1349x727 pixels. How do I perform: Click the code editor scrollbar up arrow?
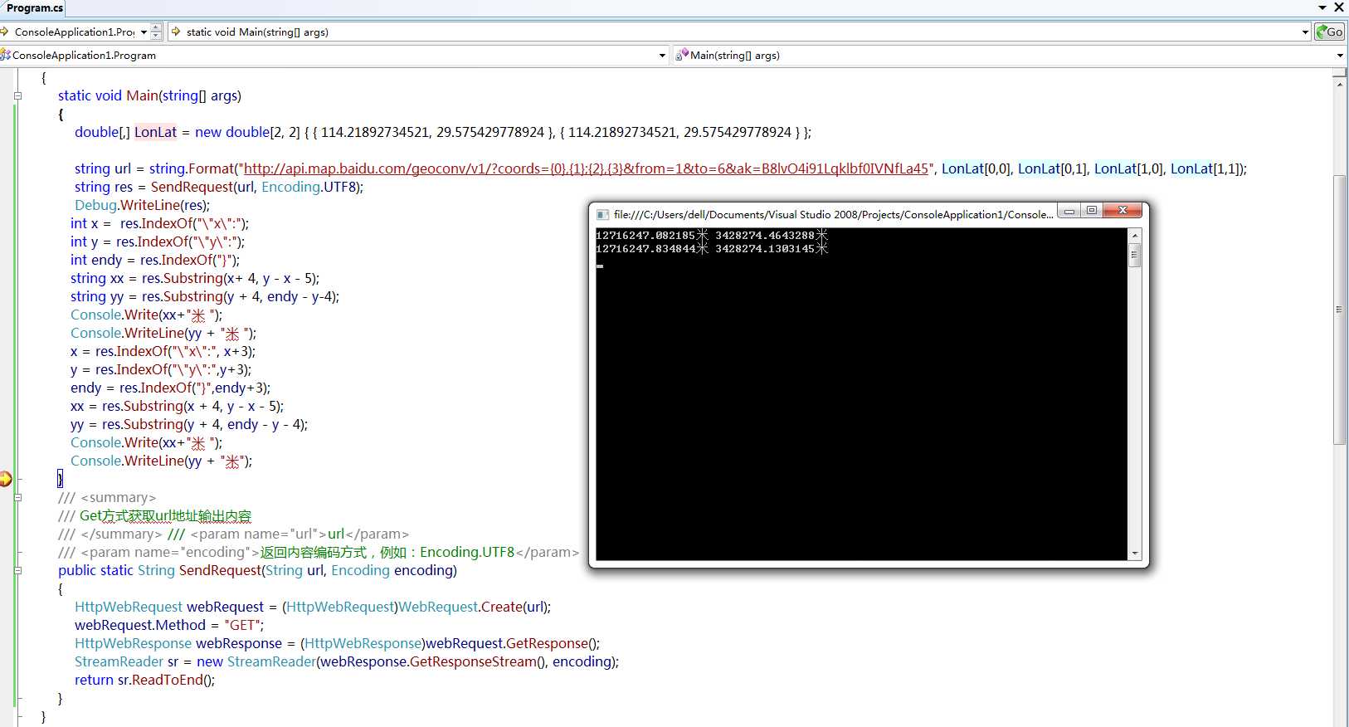pyautogui.click(x=1340, y=85)
